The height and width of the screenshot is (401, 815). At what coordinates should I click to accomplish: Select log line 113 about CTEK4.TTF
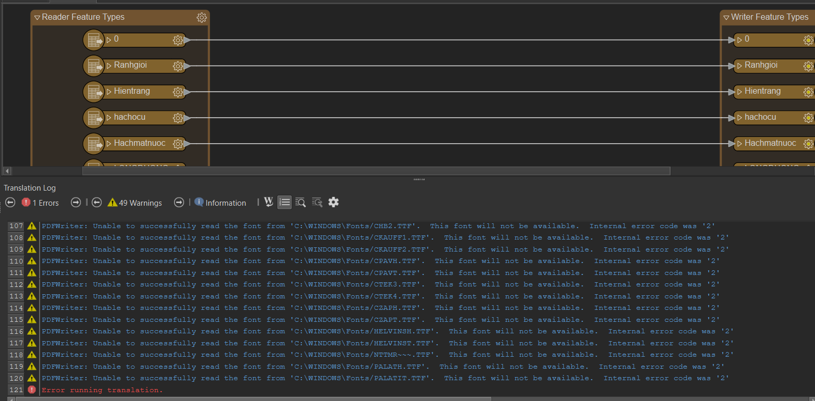380,296
